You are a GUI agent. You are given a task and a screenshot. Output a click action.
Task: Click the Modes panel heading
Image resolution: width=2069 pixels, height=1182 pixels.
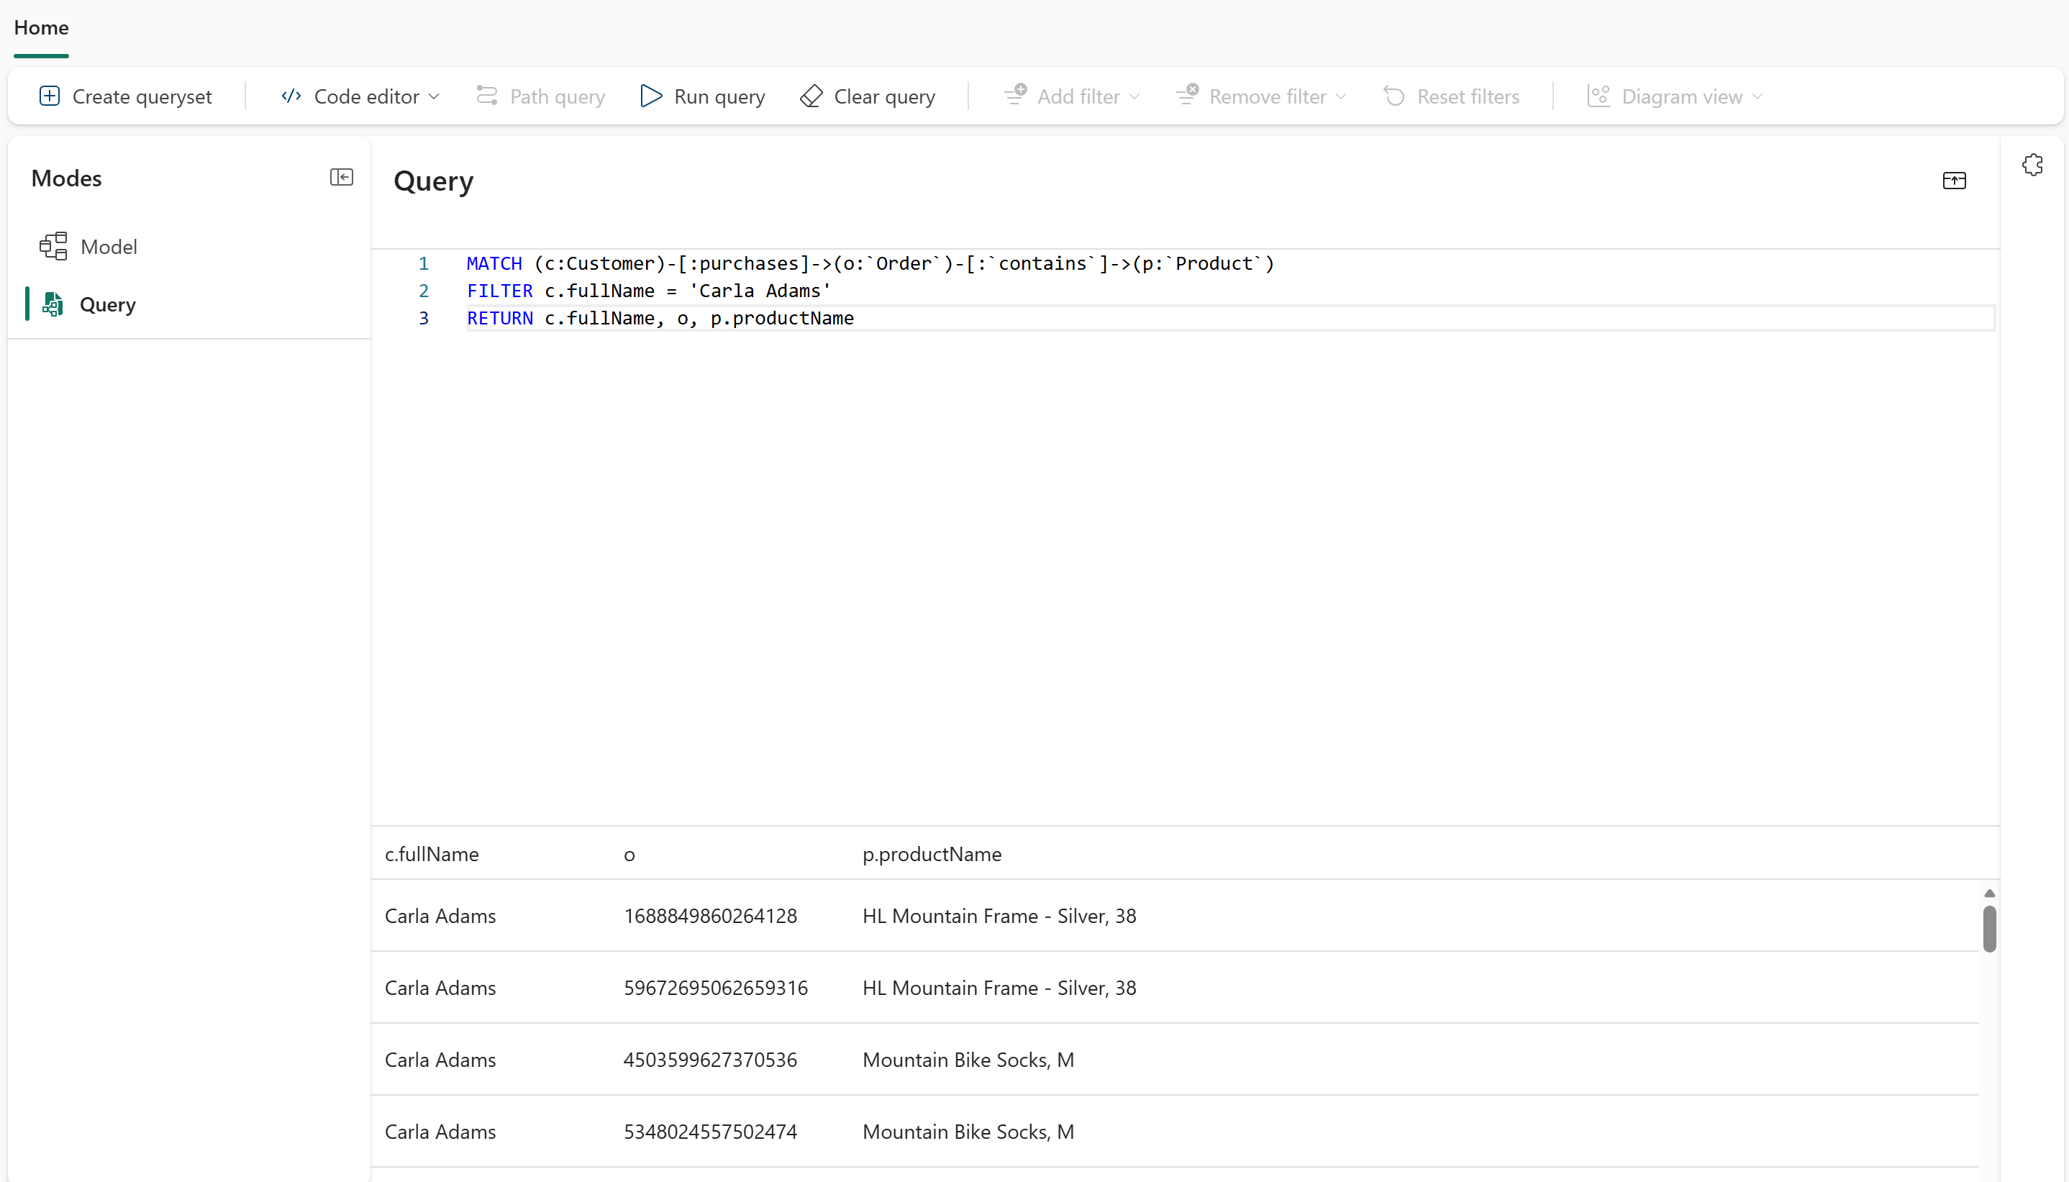[67, 178]
